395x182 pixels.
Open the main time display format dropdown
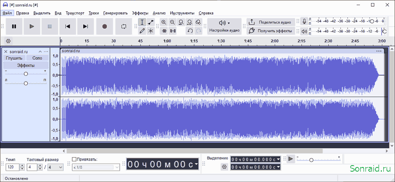pos(196,164)
